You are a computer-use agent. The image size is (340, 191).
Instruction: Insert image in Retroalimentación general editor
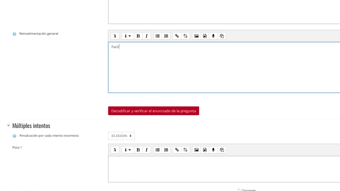[x=196, y=36]
